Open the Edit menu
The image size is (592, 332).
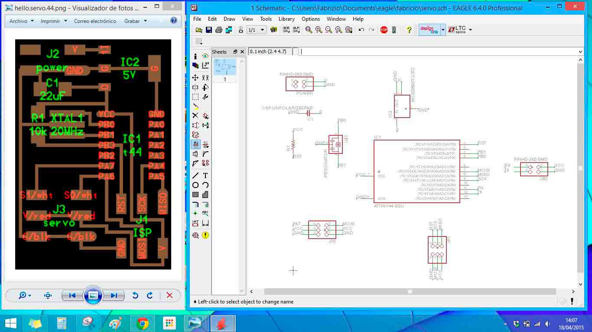[212, 19]
